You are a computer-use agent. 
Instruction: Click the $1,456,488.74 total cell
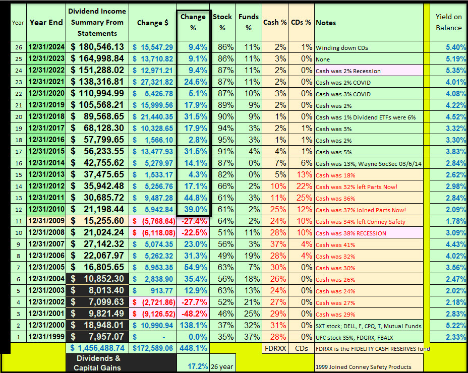pos(97,348)
